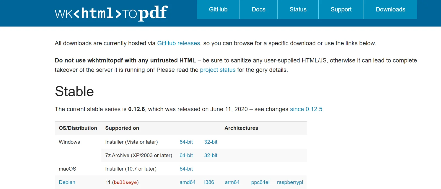Download Debian bullseye raspberrypi package
Image resolution: width=441 pixels, height=189 pixels.
tap(290, 182)
